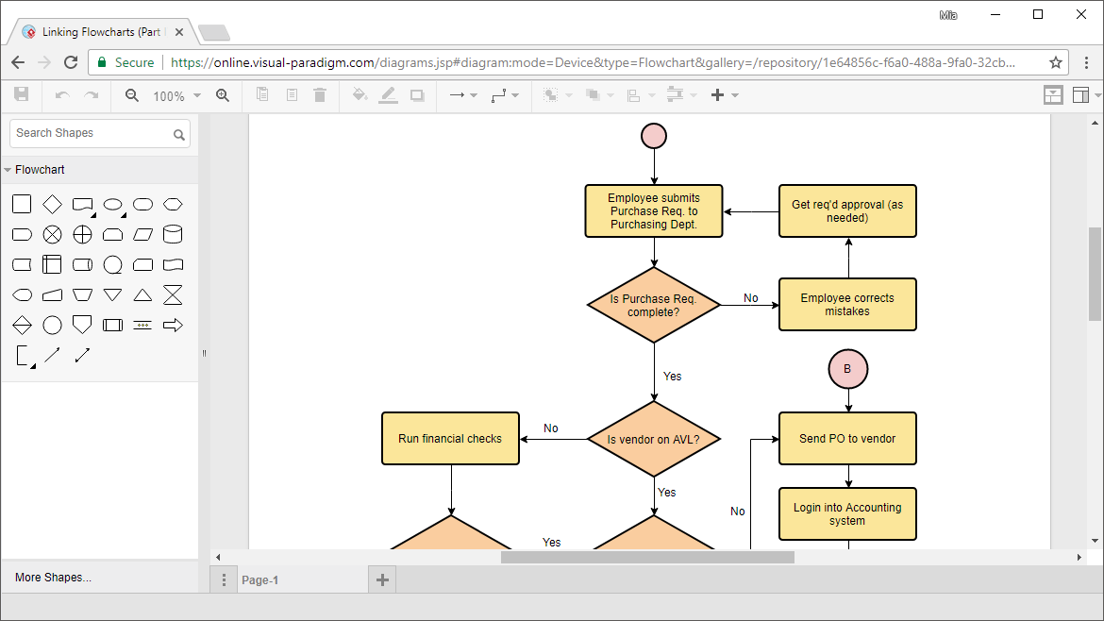Viewport: 1104px width, 621px height.
Task: Open the plus Insert dropdown
Action: 725,95
